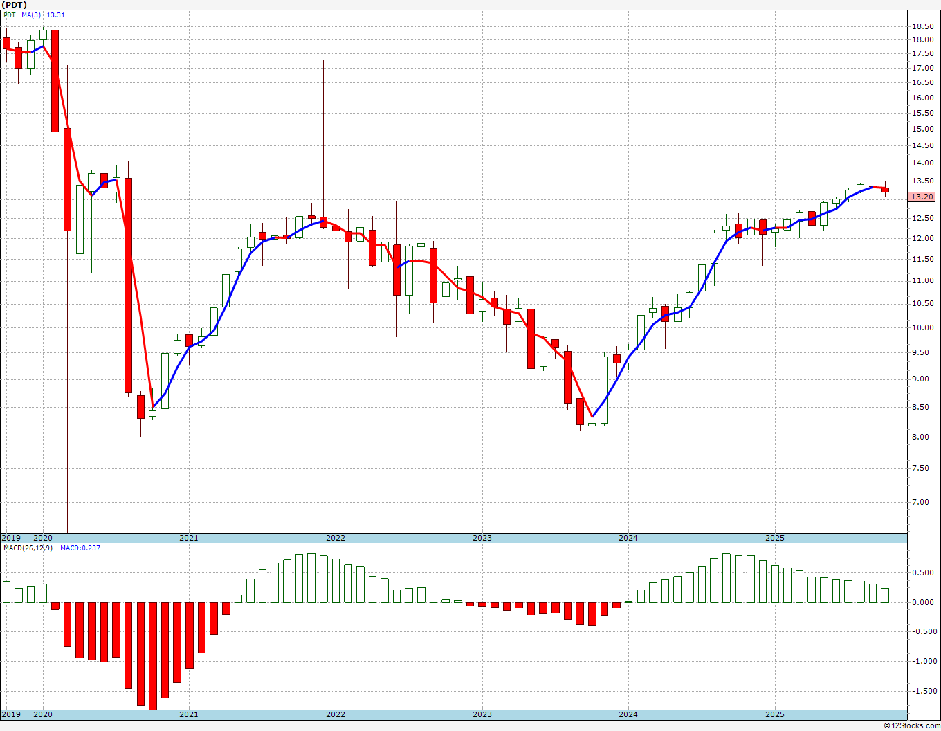Click 2024 on the price chart time axis
Image resolution: width=941 pixels, height=731 pixels.
[x=628, y=538]
